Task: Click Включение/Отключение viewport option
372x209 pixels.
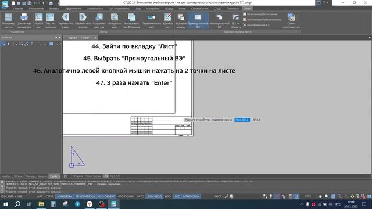Action: (260, 14)
